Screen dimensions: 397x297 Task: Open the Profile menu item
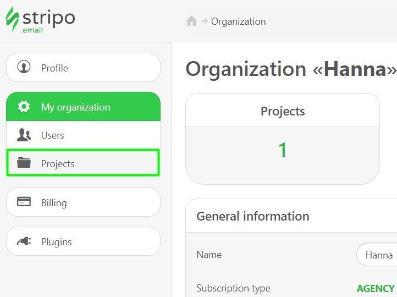coord(83,68)
